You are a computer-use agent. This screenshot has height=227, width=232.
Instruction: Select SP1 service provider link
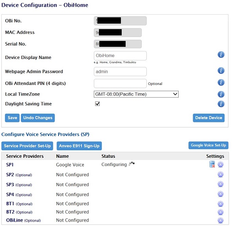coord(10,165)
